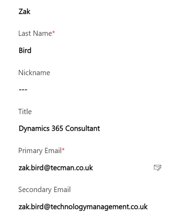The width and height of the screenshot is (172, 215).
Task: Click the Title field label
Action: pos(25,112)
